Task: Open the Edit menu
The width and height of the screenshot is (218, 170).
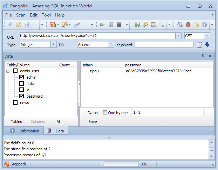Action: (34, 15)
